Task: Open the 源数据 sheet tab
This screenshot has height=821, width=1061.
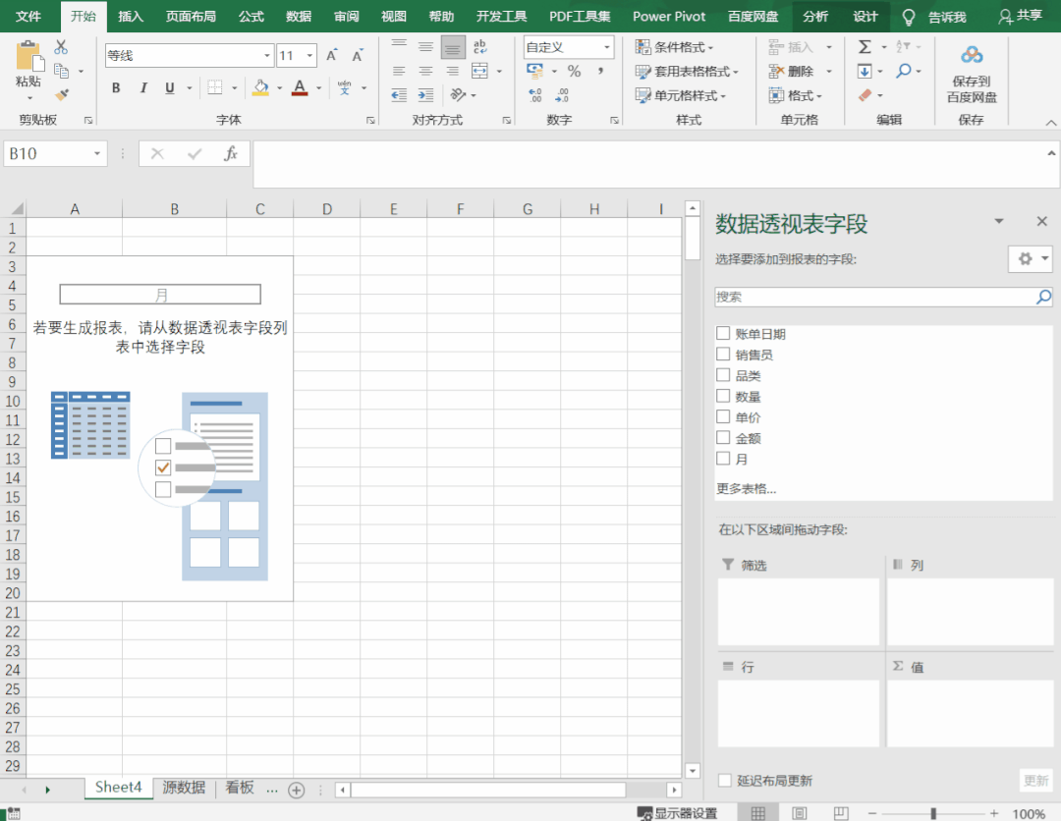Action: click(182, 787)
